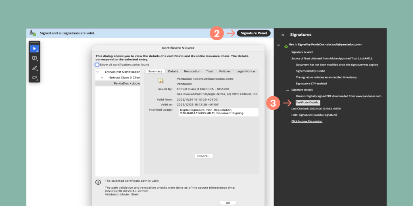Image resolution: width=413 pixels, height=206 pixels.
Task: Select the PandaDoc certificate tree entry
Action: [x=117, y=83]
